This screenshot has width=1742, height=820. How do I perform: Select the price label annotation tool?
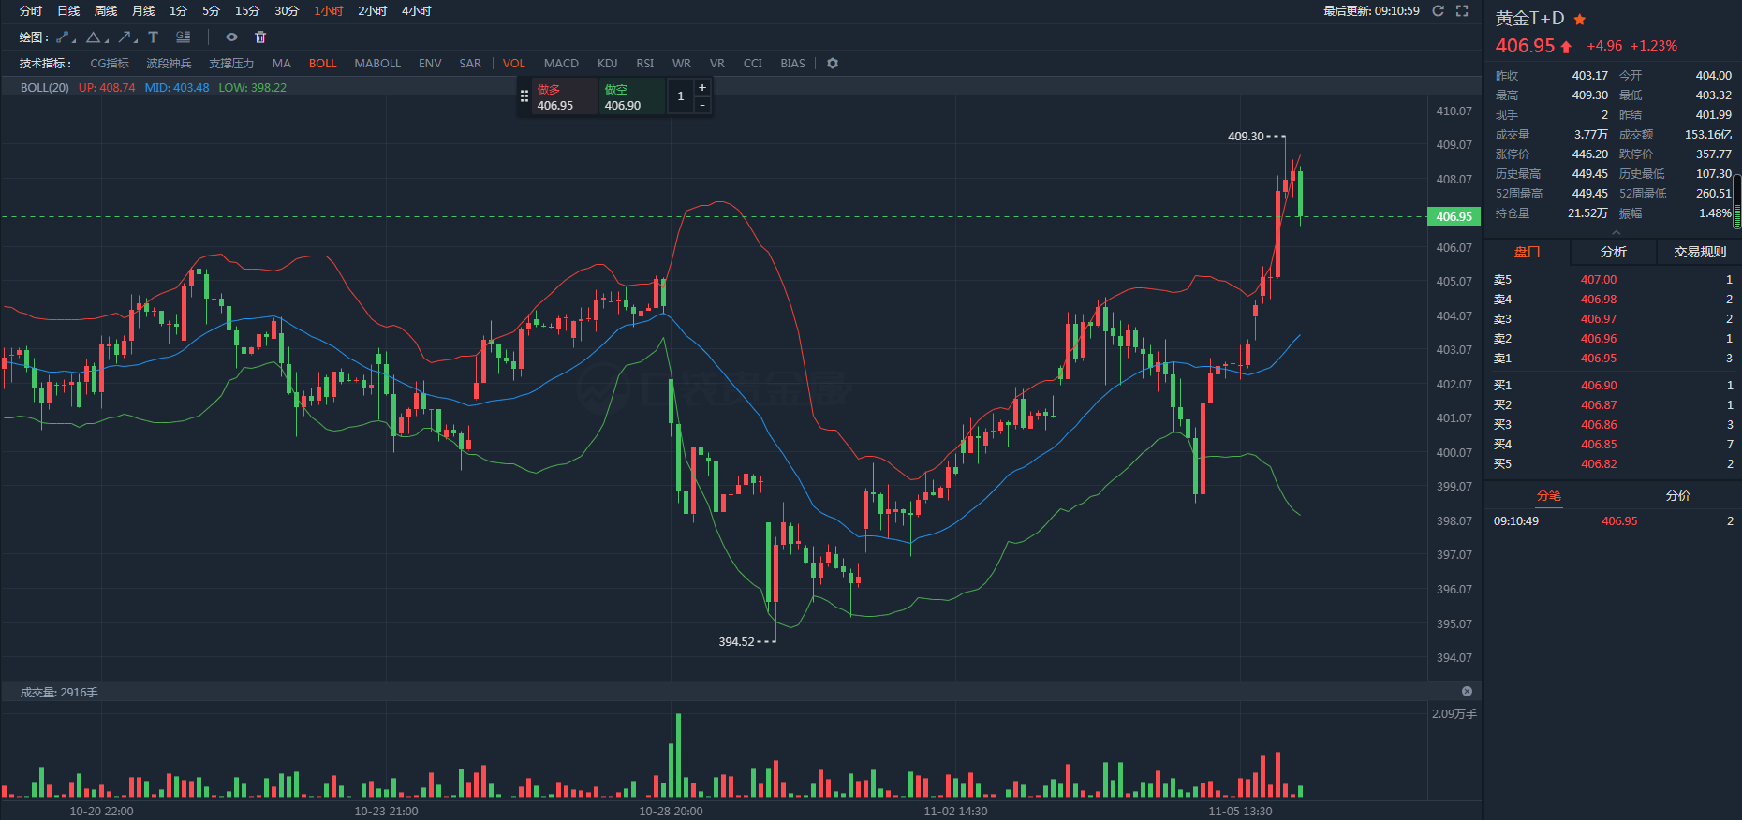pos(184,37)
